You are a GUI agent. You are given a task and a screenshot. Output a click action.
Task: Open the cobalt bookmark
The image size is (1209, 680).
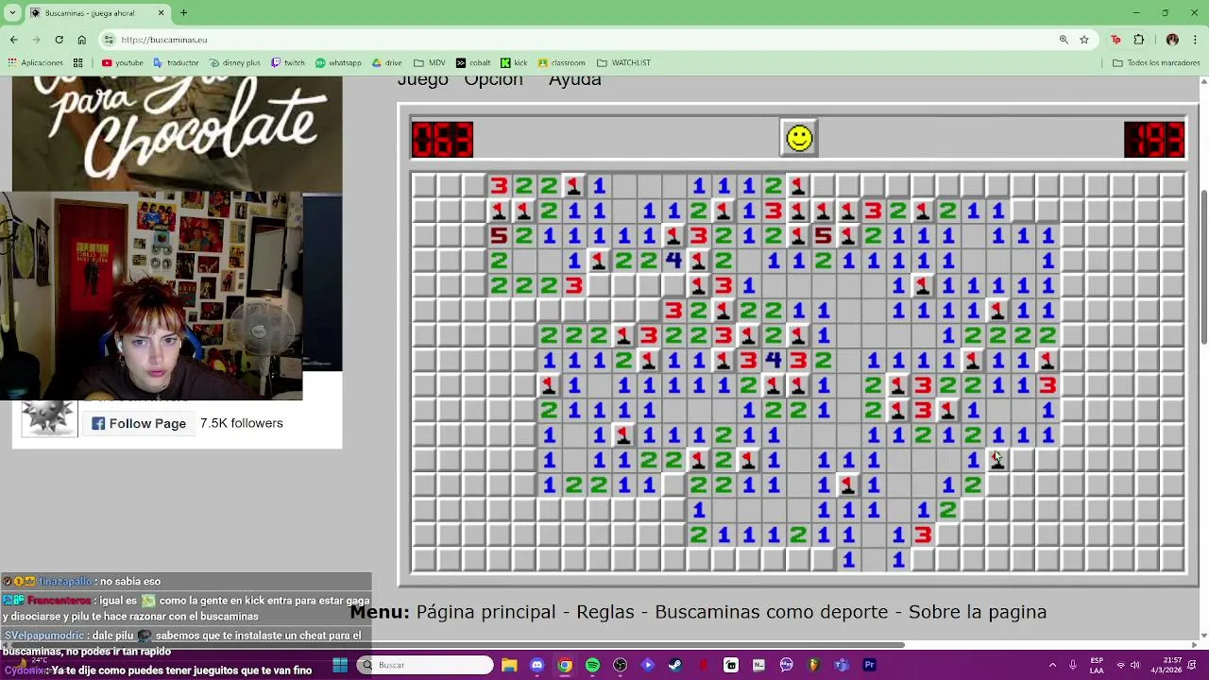[x=473, y=63]
